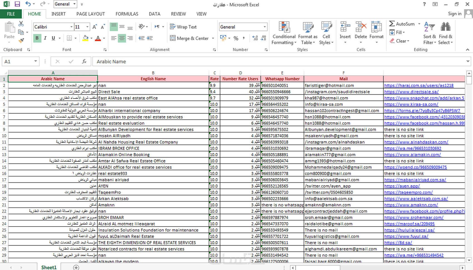Undo the last action
The width and height of the screenshot is (473, 270).
click(28, 4)
